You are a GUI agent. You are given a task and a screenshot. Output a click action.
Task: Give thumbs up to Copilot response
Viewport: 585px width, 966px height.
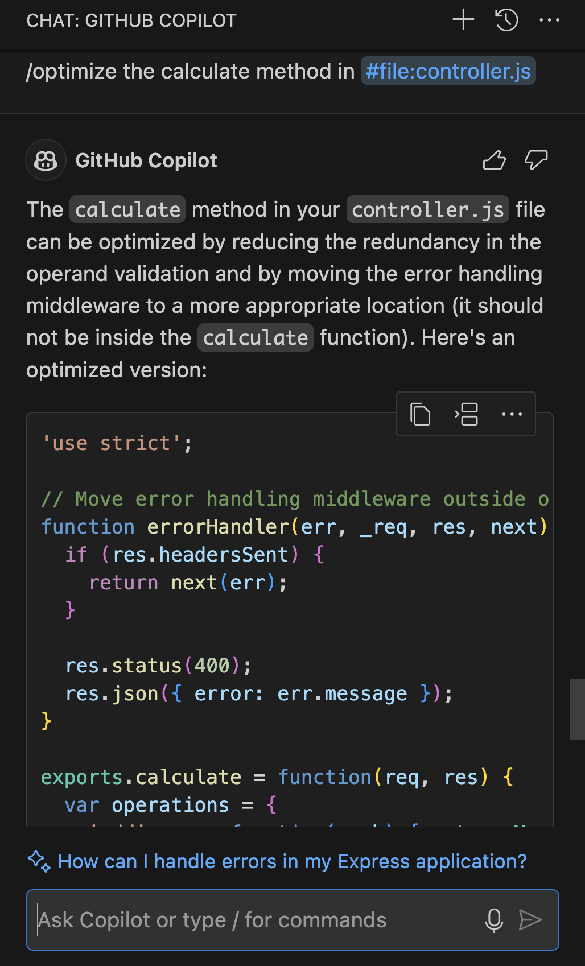click(494, 160)
